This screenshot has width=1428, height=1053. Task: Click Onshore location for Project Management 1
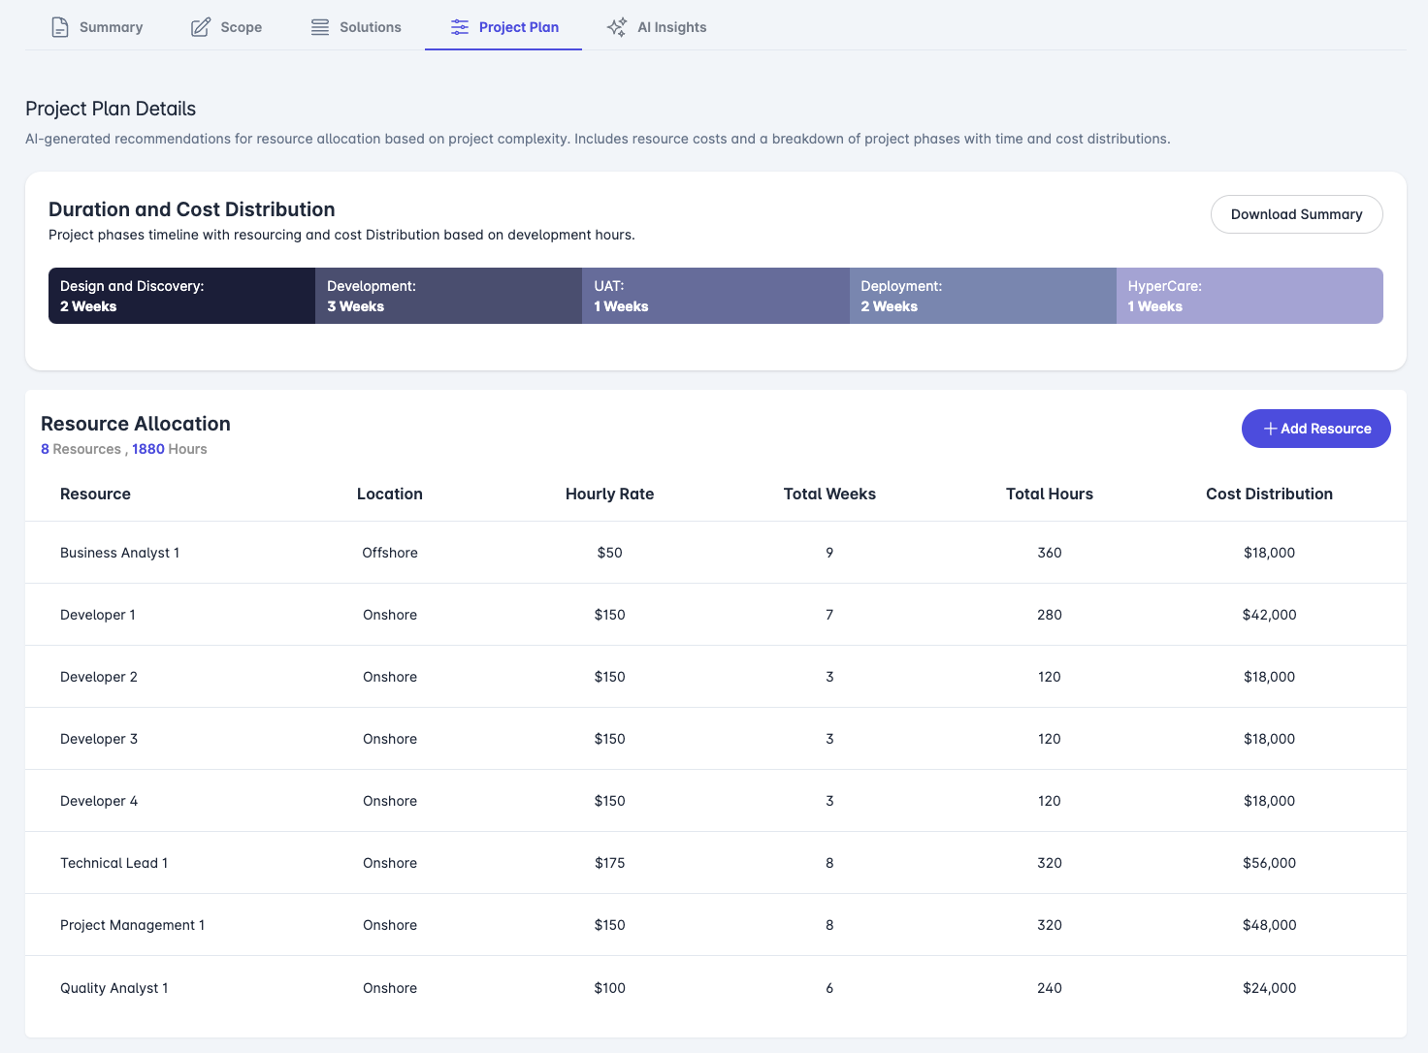[390, 925]
